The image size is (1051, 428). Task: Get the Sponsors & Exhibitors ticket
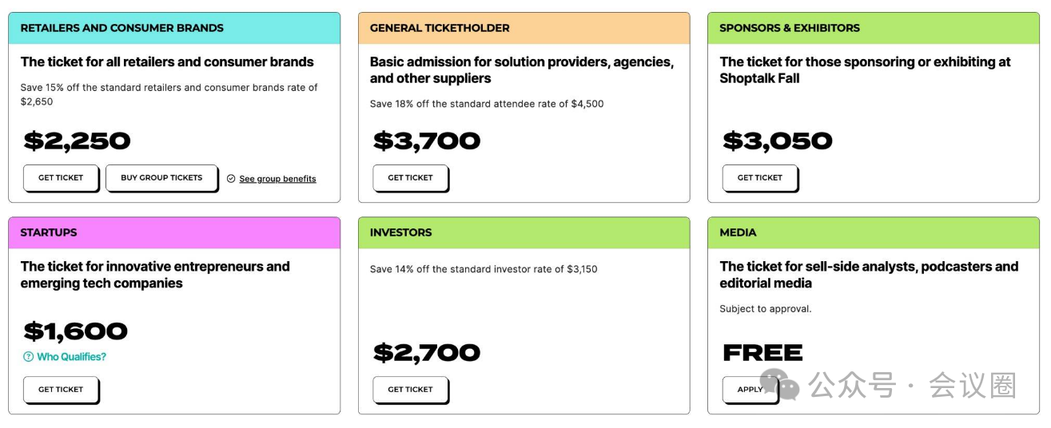click(x=760, y=178)
